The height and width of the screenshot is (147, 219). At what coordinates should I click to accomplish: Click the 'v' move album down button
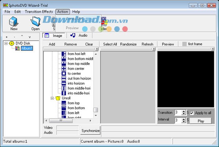coord(30,37)
